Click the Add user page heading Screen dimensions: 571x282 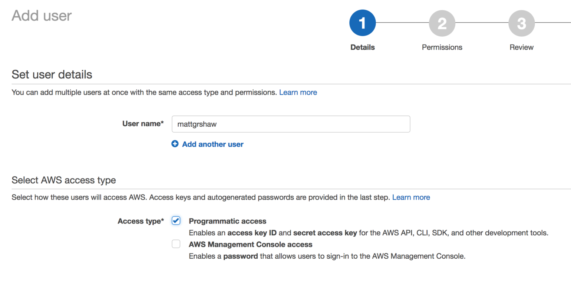tap(42, 16)
